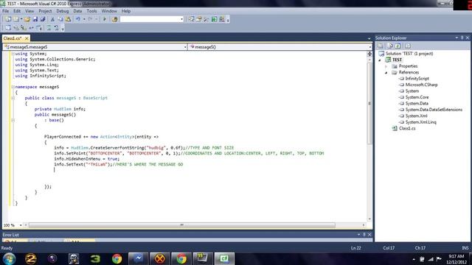Open the Project menu
Screen dimensions: 472x265
(45, 11)
